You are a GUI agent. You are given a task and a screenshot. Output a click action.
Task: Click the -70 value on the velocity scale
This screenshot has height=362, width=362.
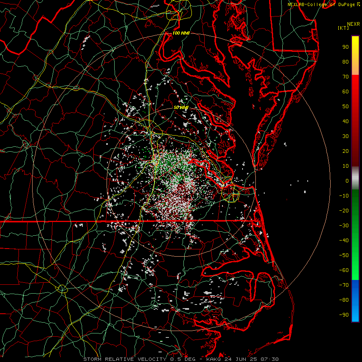[344, 285]
